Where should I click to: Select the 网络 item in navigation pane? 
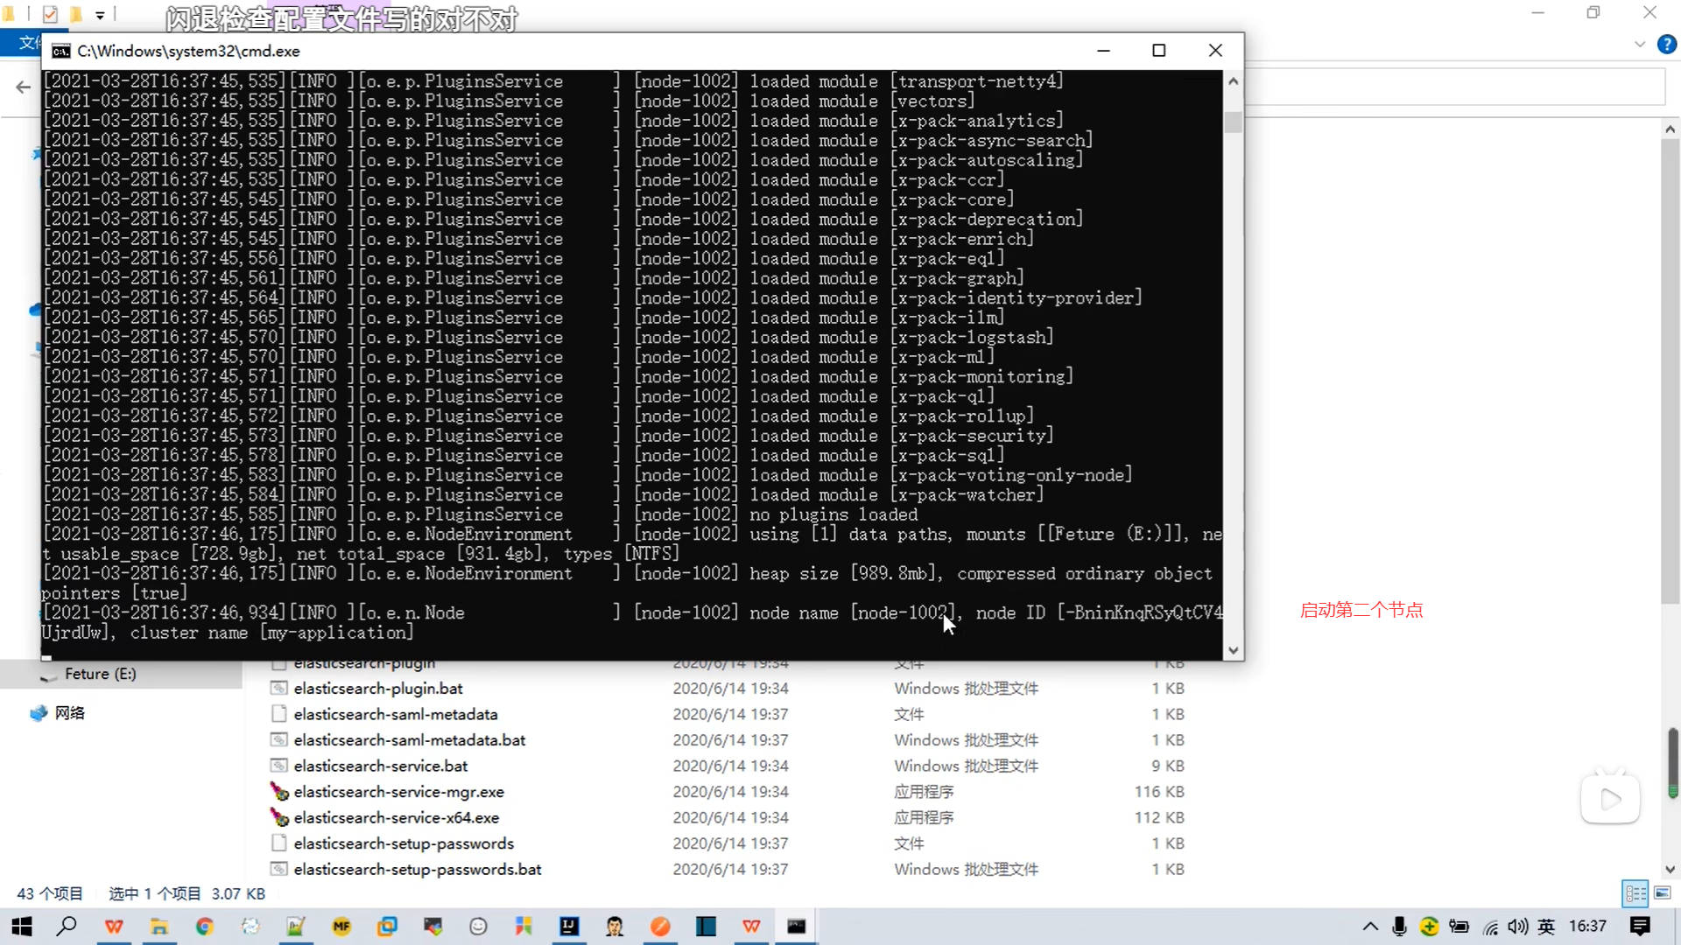[69, 713]
